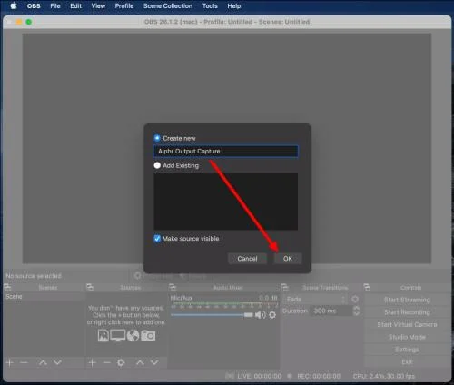The width and height of the screenshot is (454, 385).
Task: Click the image source icon in Sources
Action: (104, 335)
